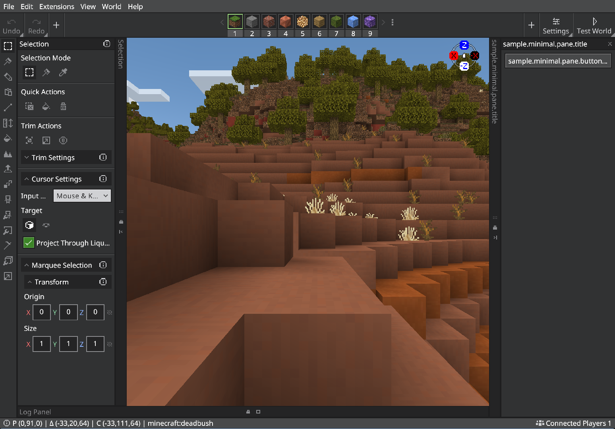This screenshot has height=429, width=615.
Task: Click the sample.minimal.pane.button
Action: point(558,61)
